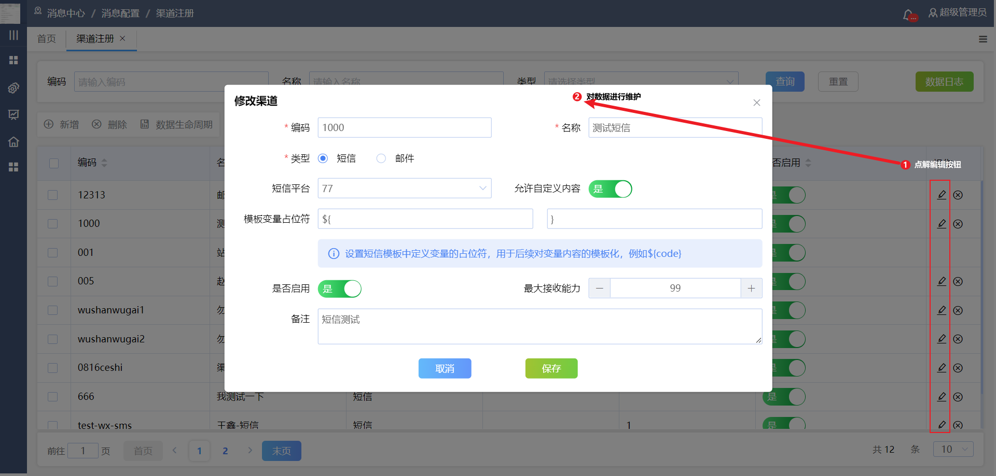996x476 pixels.
Task: Click the 名称 field containing 测试短信
Action: pyautogui.click(x=675, y=127)
